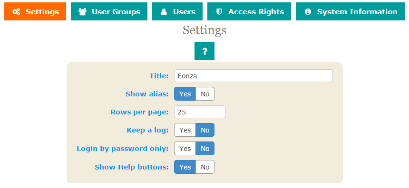The height and width of the screenshot is (188, 409).
Task: Click the people icon on User Groups
Action: 82,12
